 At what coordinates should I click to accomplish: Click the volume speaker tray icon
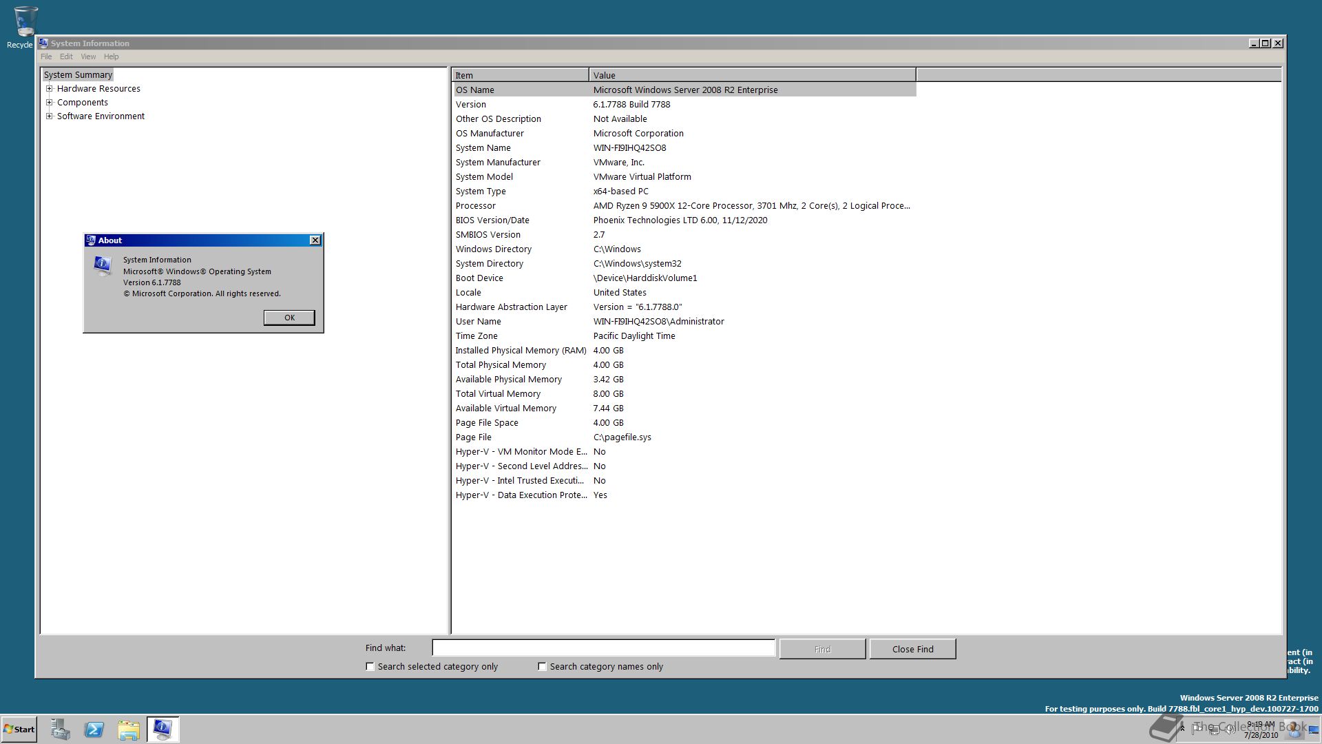click(1230, 729)
